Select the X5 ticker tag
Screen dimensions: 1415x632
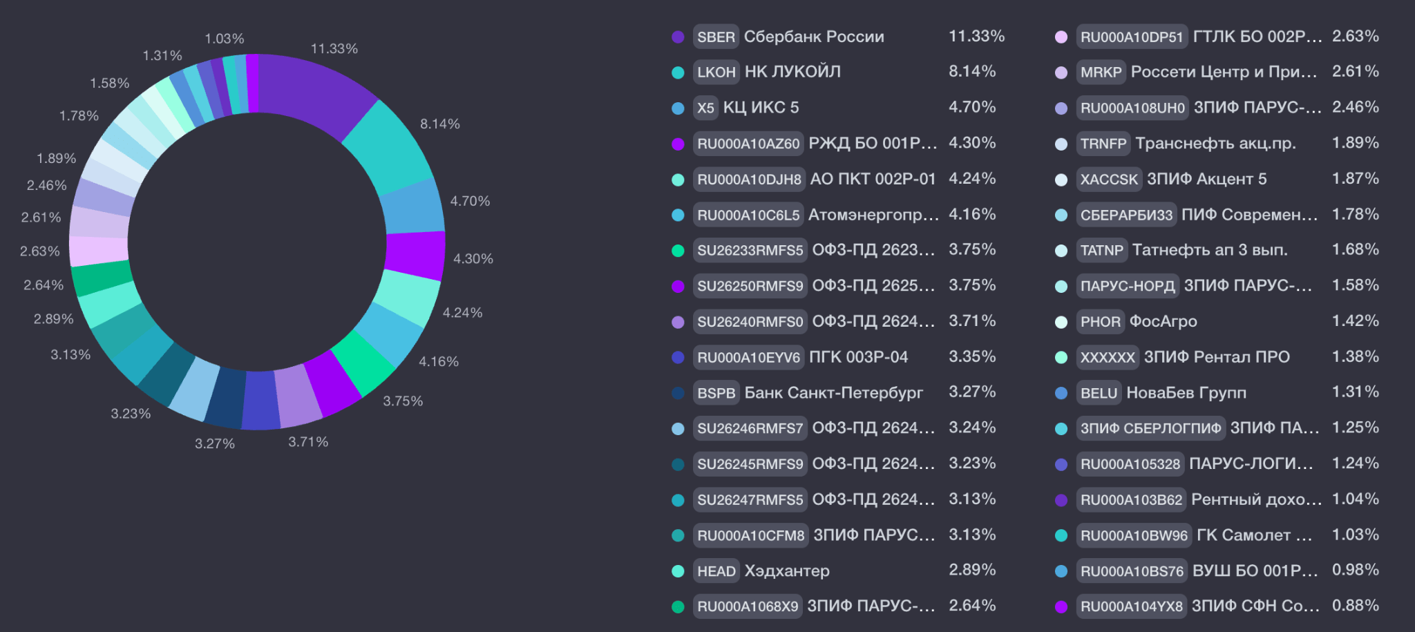tap(705, 108)
